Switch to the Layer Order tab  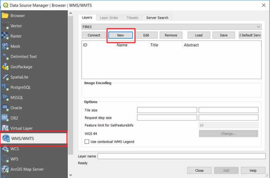(x=109, y=18)
